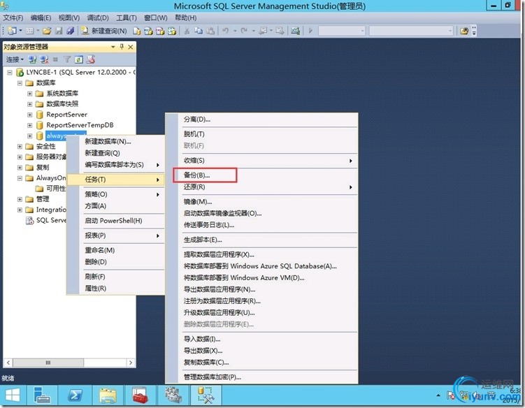The width and height of the screenshot is (525, 408).
Task: Open the 还原(R) submenu
Action: pos(269,187)
